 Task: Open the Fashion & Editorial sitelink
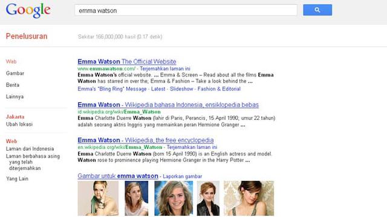click(219, 89)
